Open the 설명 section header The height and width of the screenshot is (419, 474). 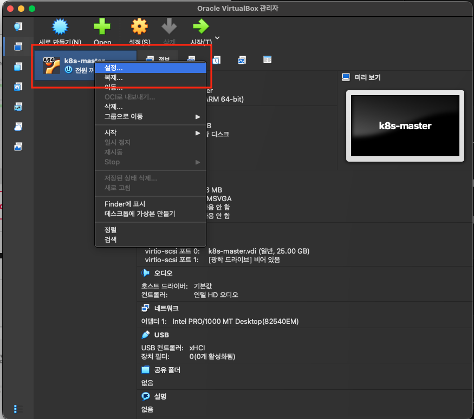point(160,396)
